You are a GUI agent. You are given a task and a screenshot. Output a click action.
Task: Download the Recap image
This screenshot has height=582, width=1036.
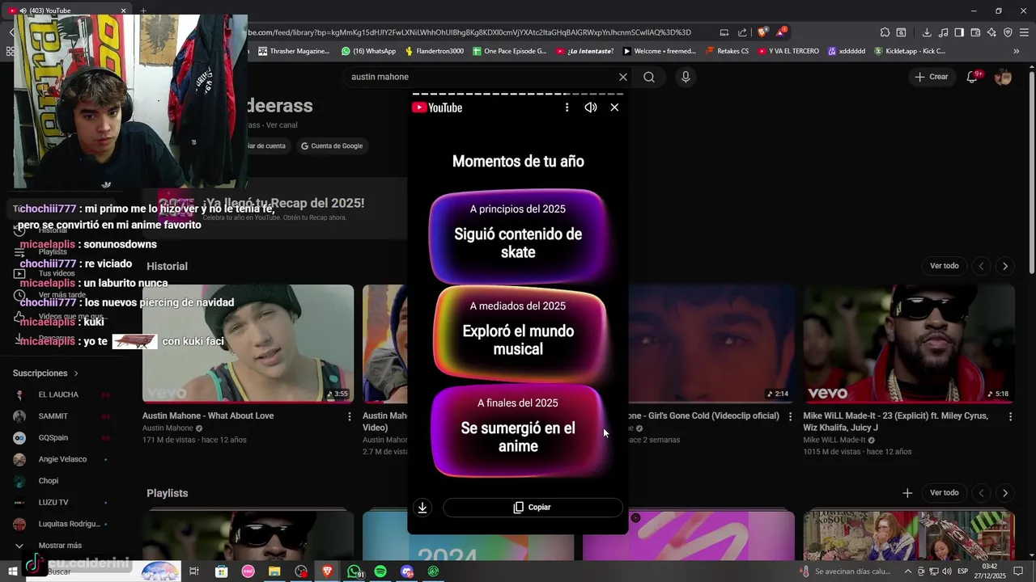[422, 508]
